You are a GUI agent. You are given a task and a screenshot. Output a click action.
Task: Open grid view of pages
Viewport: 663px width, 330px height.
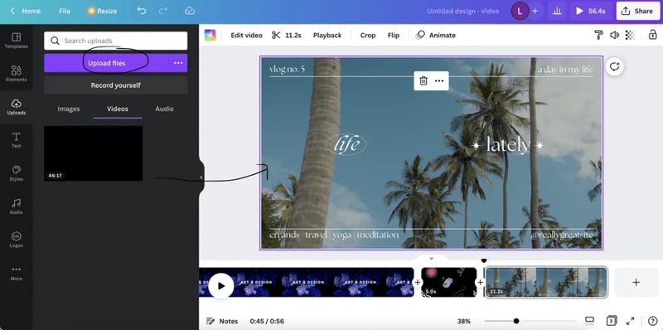coord(589,320)
